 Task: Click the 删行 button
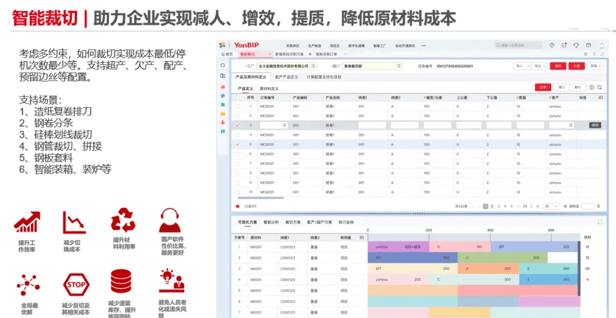click(x=577, y=87)
